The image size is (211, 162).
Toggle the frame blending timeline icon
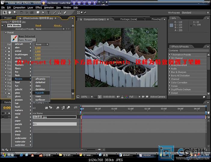pyautogui.click(x=63, y=108)
